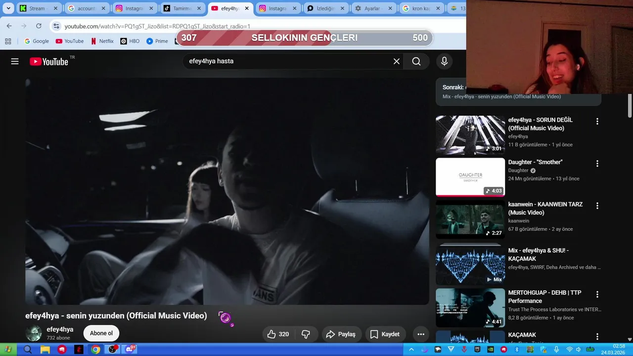The height and width of the screenshot is (356, 633).
Task: Open the Netflix bookmark
Action: pyautogui.click(x=102, y=41)
